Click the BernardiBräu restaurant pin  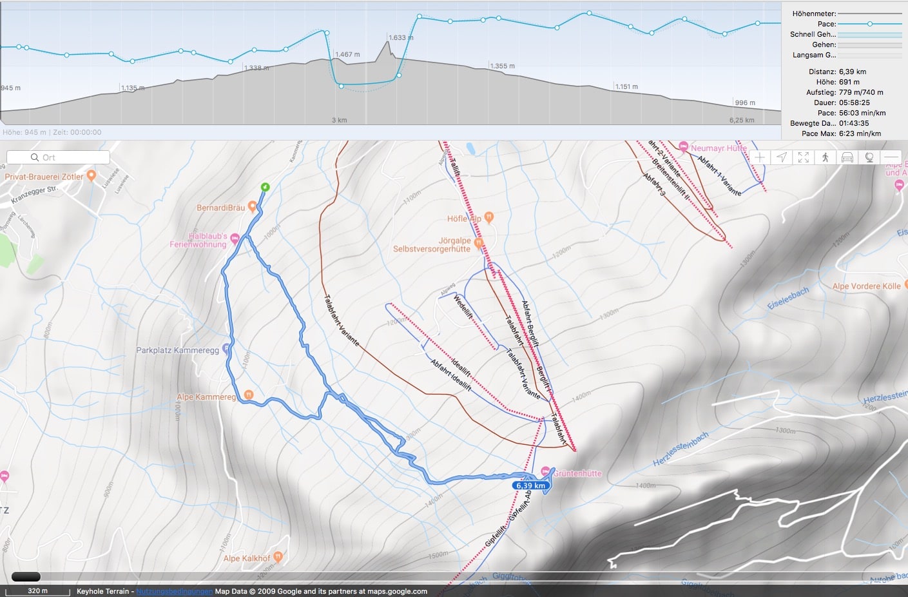pyautogui.click(x=252, y=206)
